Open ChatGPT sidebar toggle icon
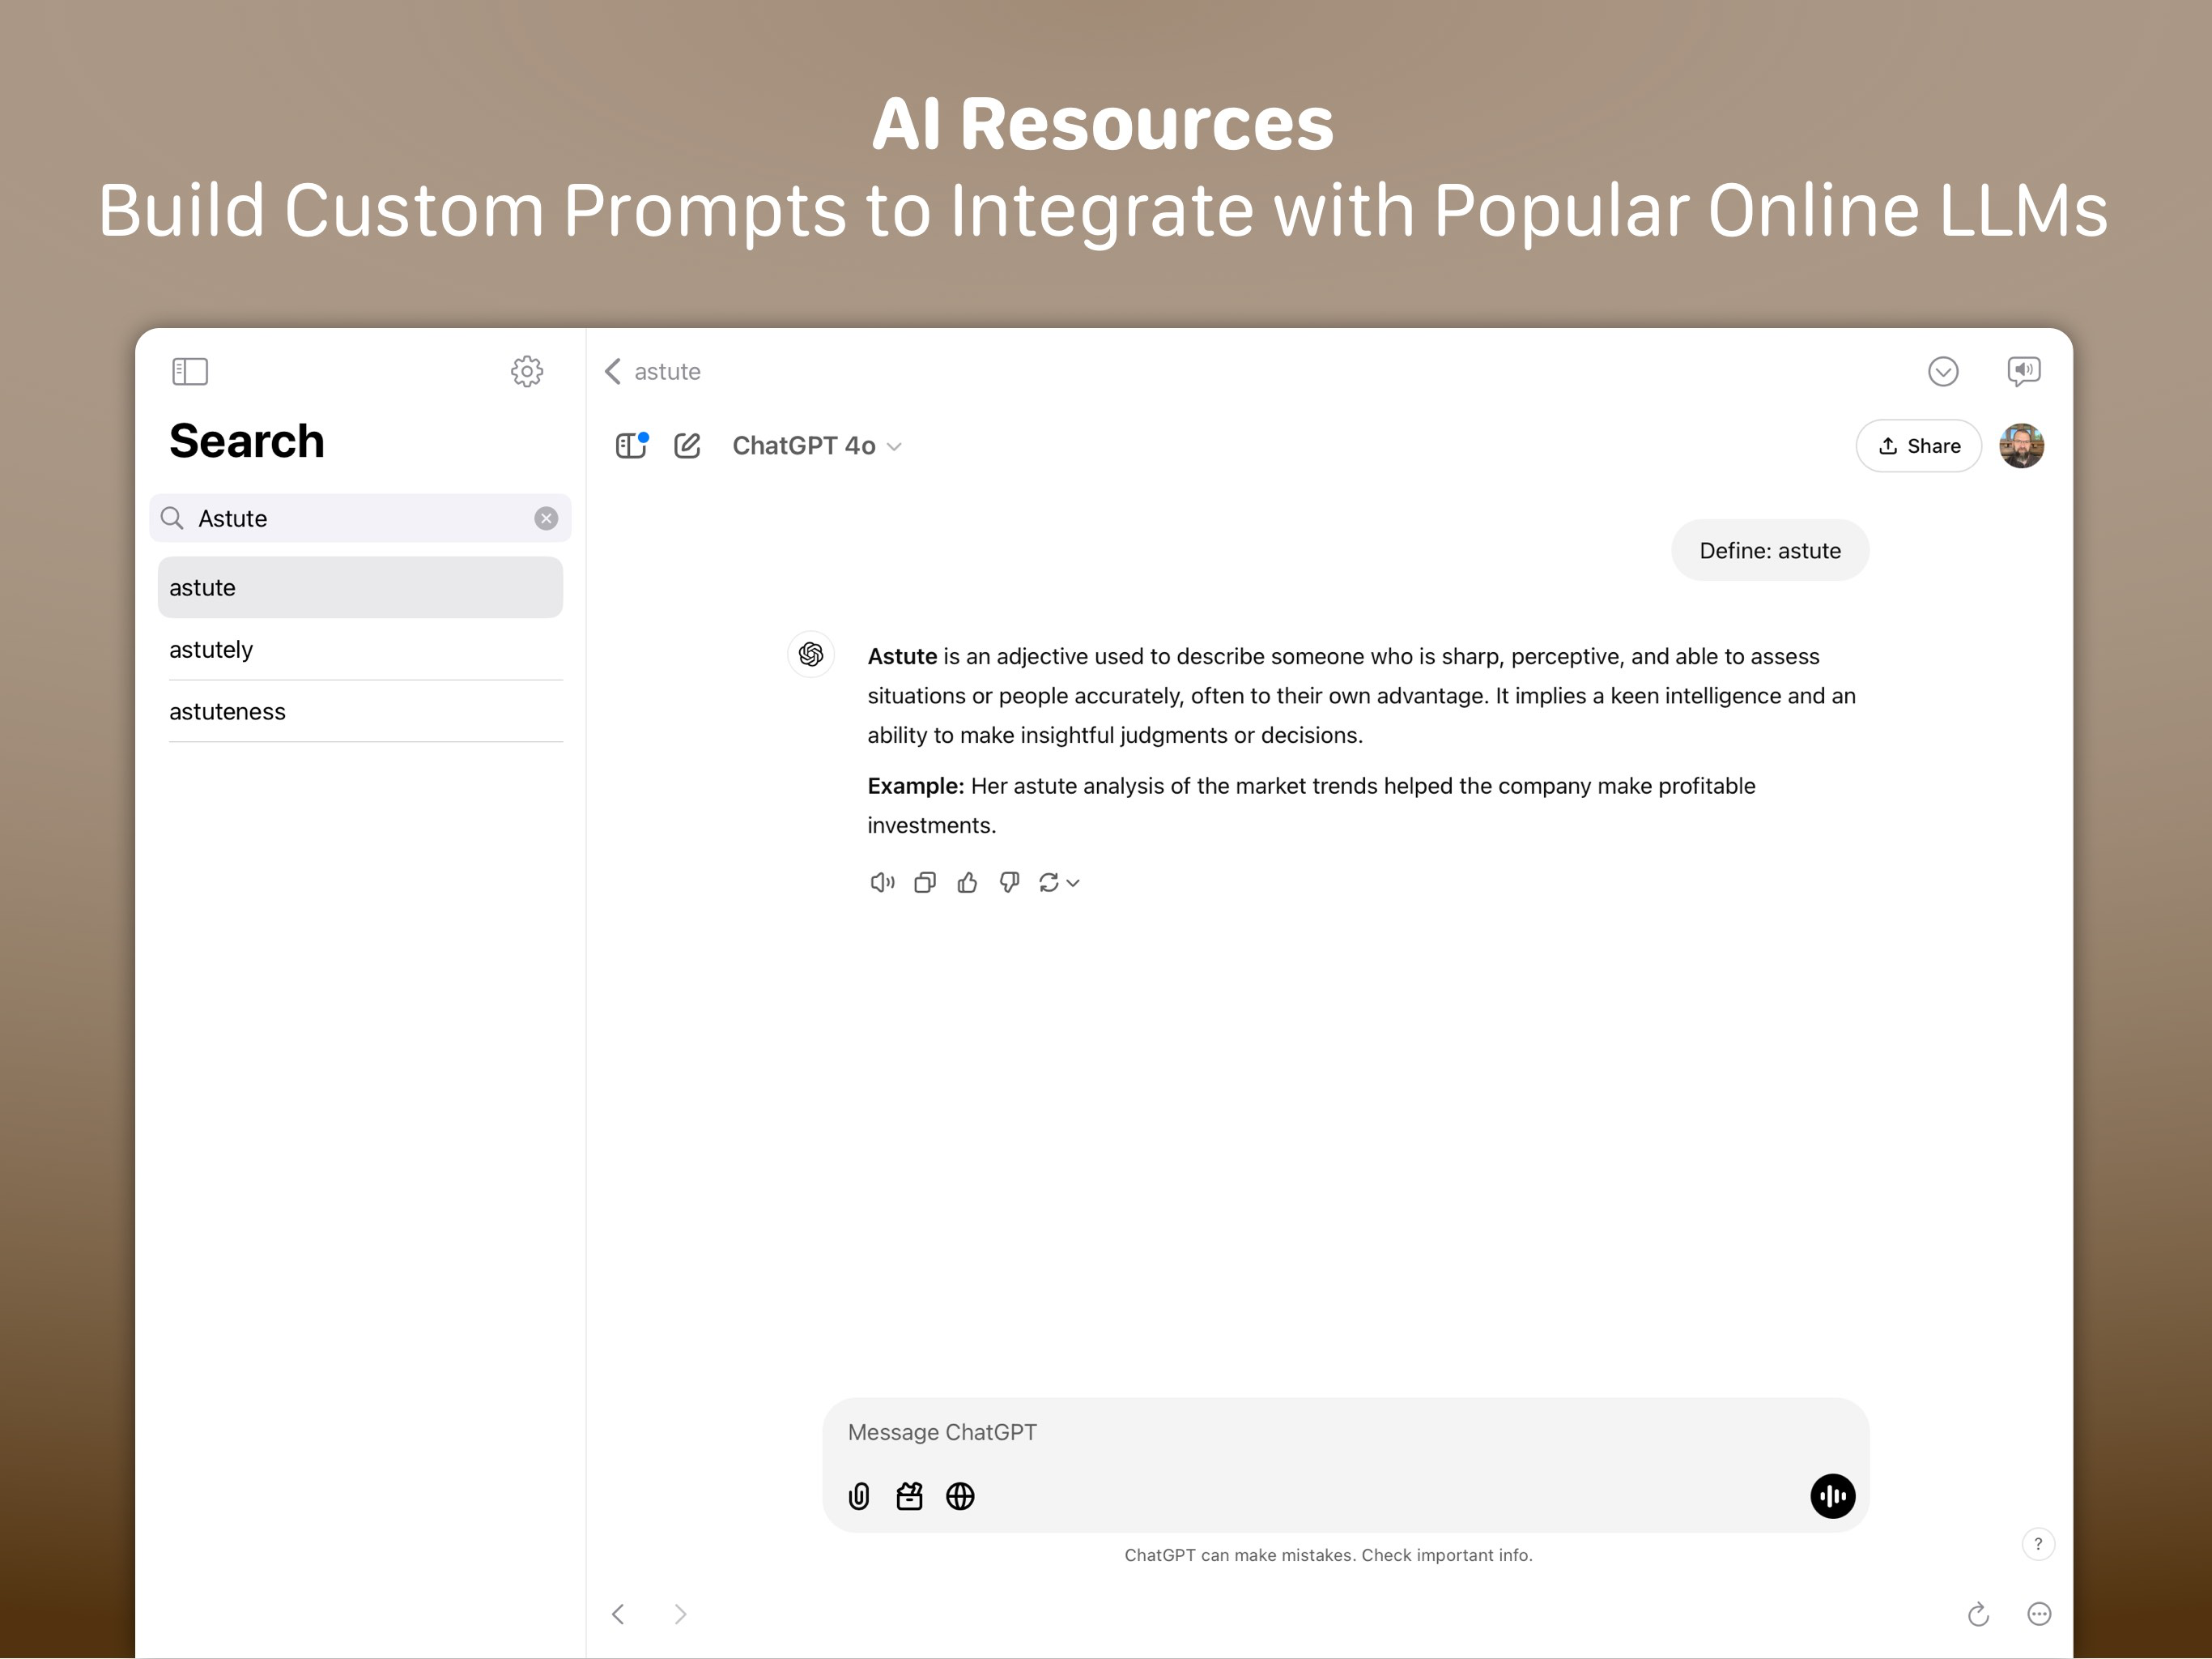The height and width of the screenshot is (1659, 2212). coord(631,446)
